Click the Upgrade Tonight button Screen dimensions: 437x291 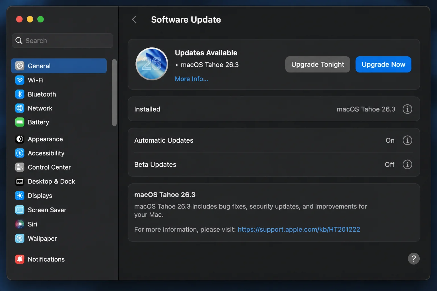(318, 65)
